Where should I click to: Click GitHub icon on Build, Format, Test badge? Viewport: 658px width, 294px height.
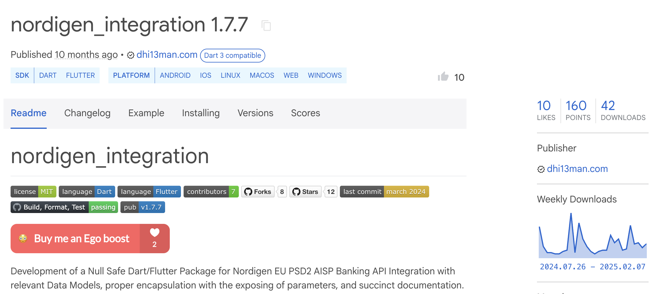tap(18, 207)
